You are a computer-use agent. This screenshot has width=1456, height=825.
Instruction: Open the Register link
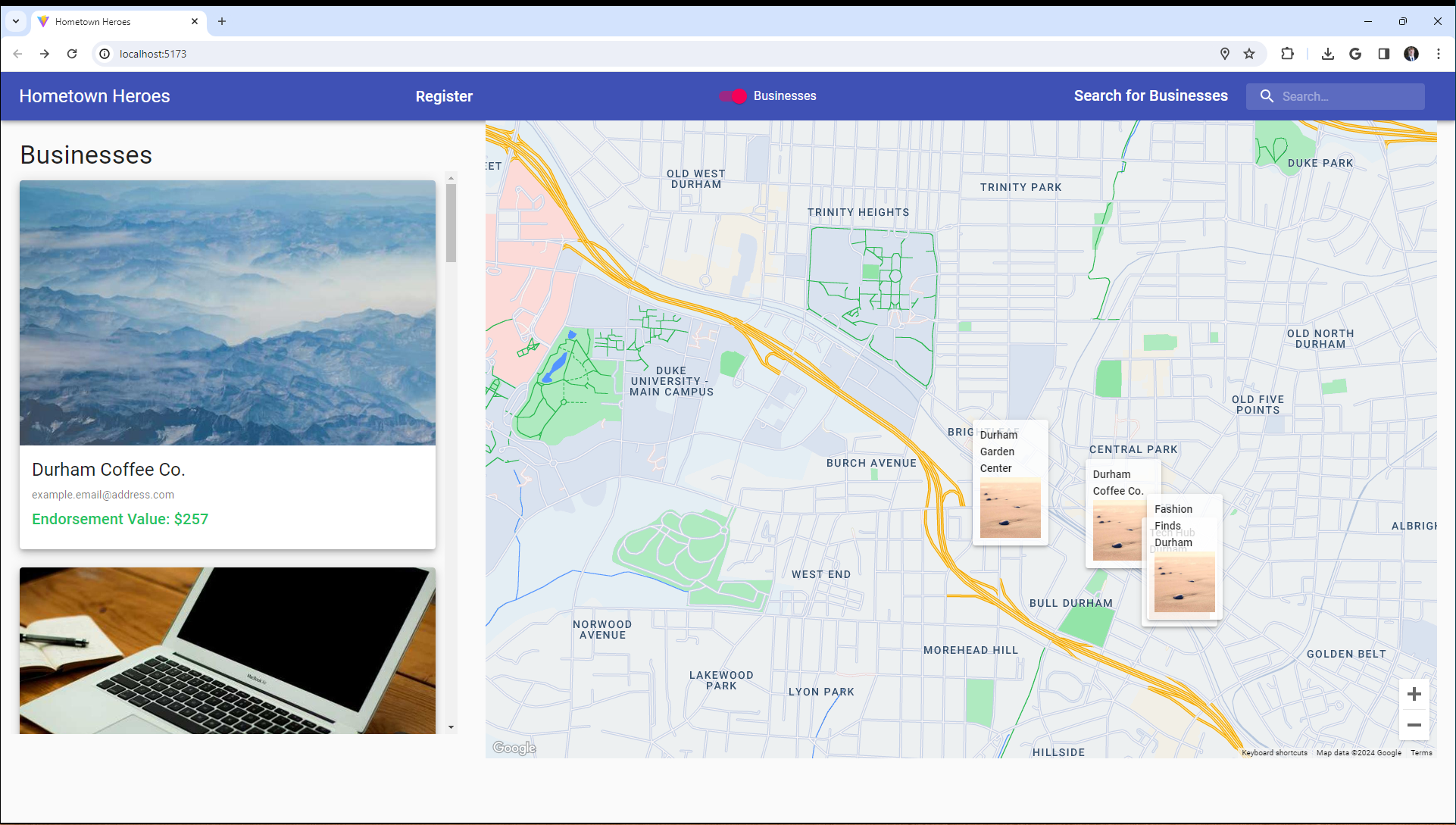tap(444, 96)
